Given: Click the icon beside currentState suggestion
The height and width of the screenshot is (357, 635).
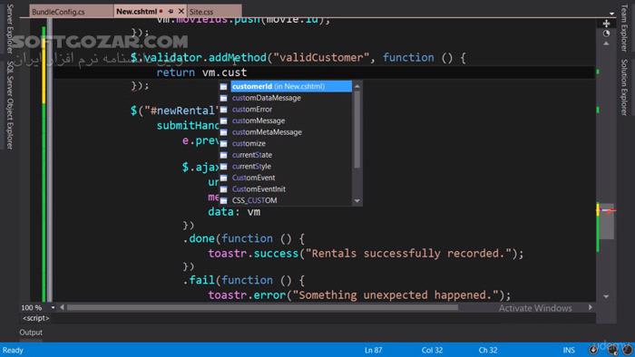Looking at the screenshot, I should click(x=223, y=154).
